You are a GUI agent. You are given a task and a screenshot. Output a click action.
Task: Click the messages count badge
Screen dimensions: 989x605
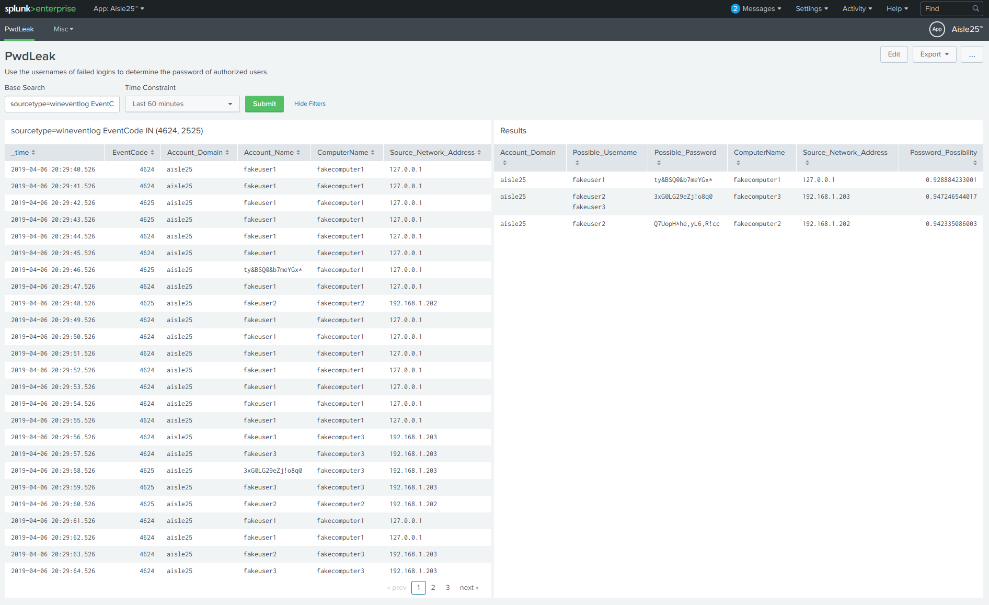(735, 8)
